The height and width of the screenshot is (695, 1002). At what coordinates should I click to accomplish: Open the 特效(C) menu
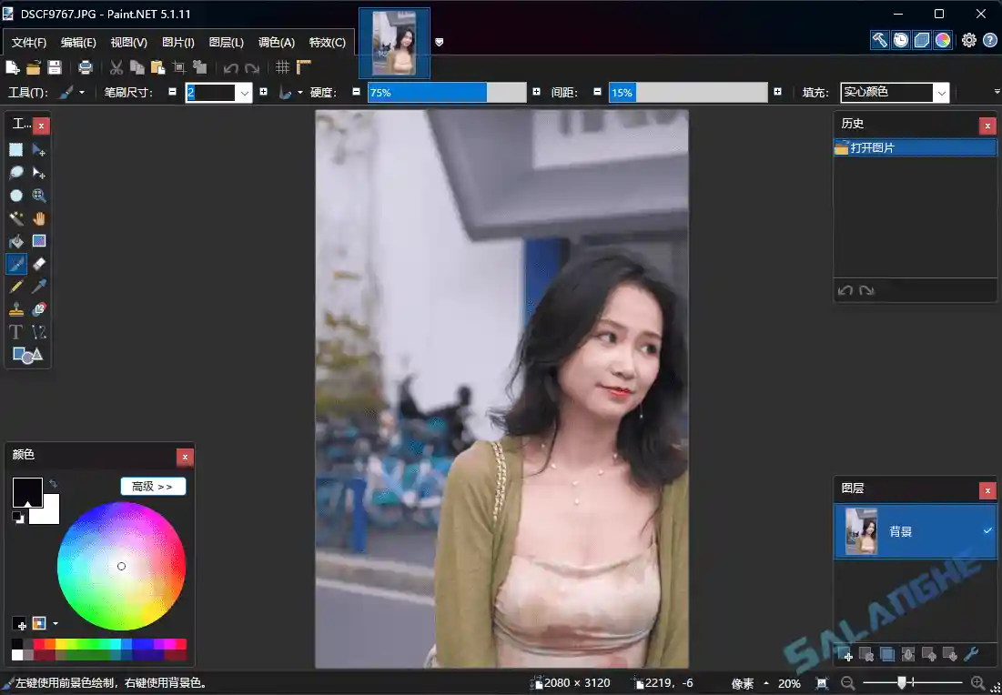(328, 43)
